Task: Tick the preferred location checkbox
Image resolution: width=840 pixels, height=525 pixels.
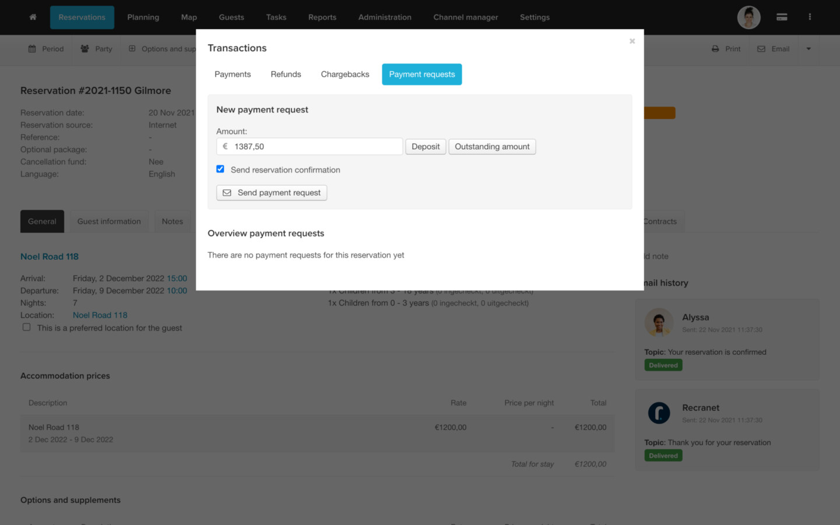Action: point(27,327)
